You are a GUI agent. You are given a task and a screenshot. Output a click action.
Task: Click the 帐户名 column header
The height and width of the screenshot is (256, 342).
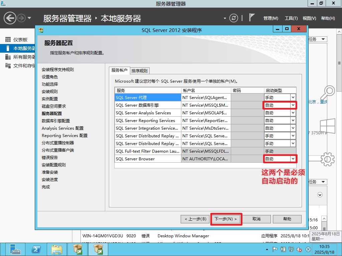(x=206, y=91)
